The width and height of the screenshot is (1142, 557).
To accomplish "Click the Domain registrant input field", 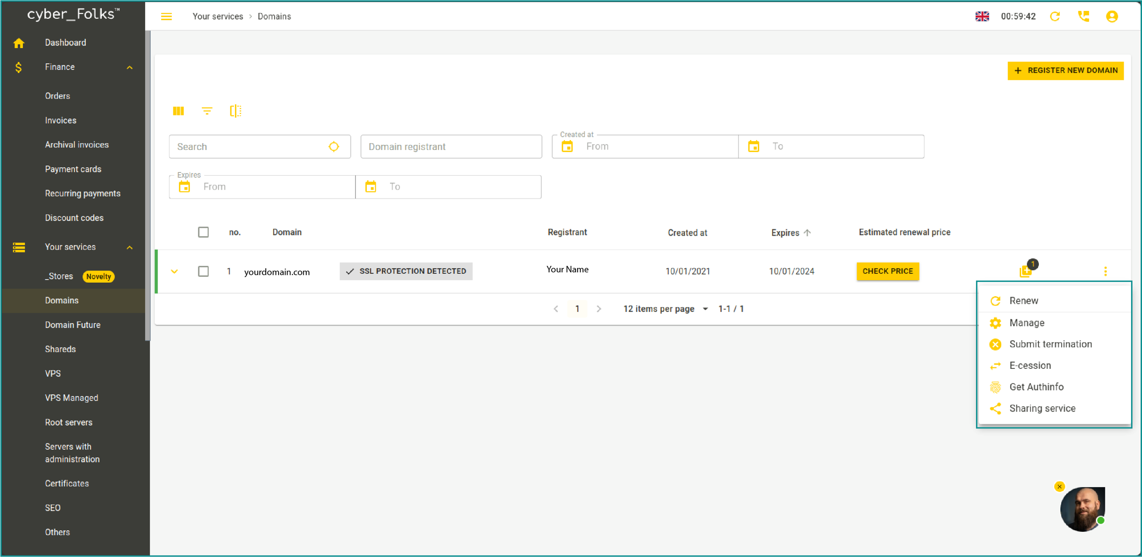I will [x=451, y=147].
